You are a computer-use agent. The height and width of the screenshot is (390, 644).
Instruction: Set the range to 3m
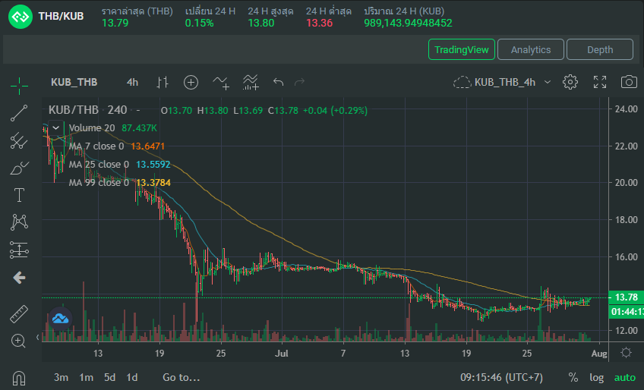[61, 377]
